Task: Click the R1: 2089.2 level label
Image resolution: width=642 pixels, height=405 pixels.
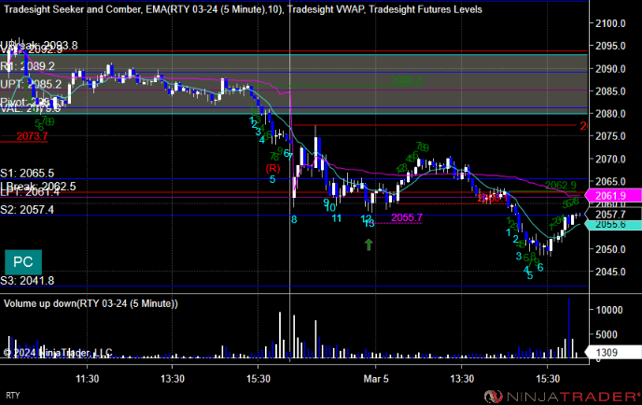Action: pos(27,66)
